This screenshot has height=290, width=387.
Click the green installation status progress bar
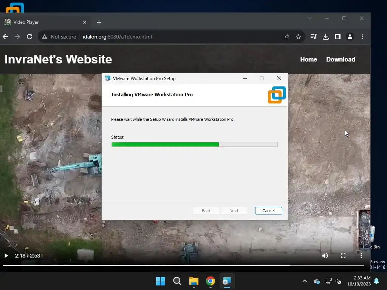point(195,145)
